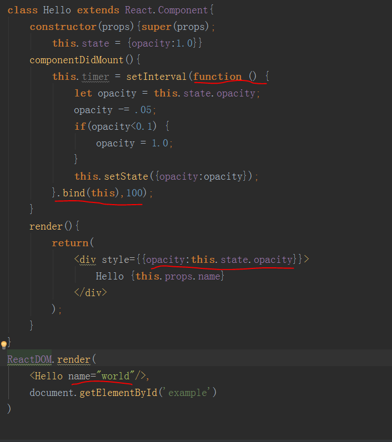Click the yellow lightbulb intention icon

[x=4, y=345]
